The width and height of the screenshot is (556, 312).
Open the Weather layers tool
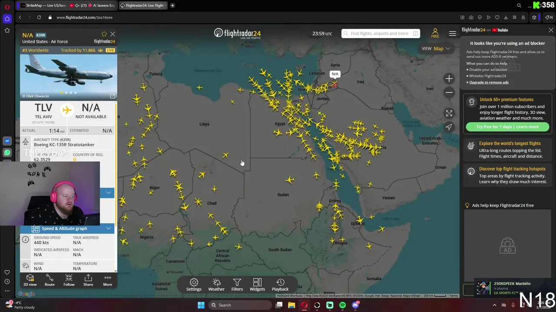tap(216, 285)
